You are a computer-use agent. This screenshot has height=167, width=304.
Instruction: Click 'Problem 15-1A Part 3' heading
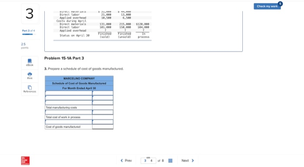(64, 58)
